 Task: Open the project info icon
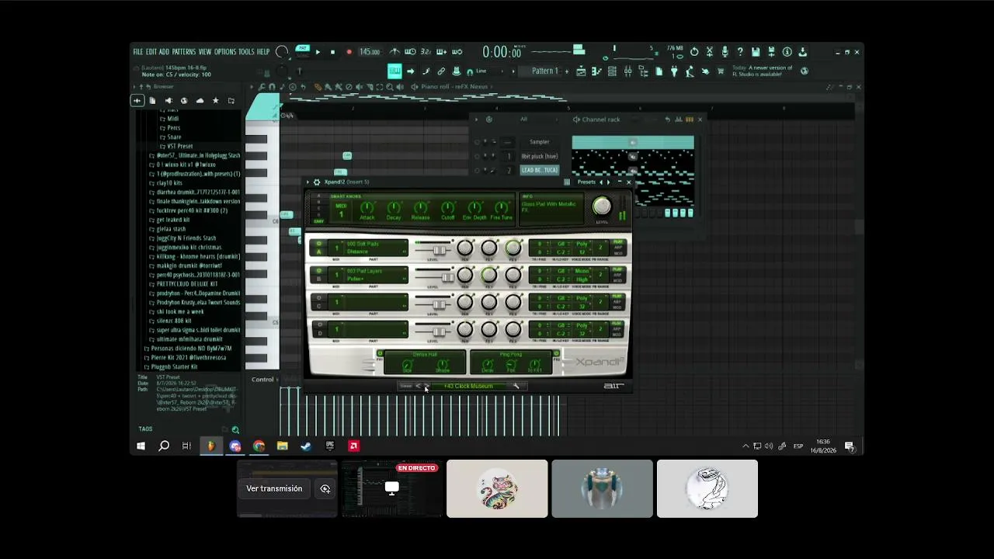point(787,52)
